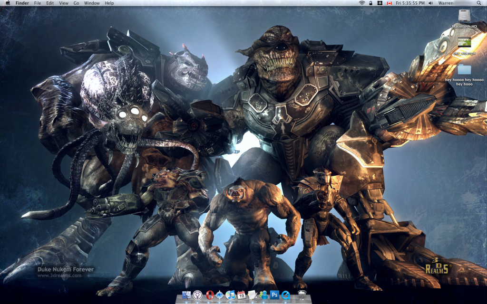Screen dimensions: 487x304
Task: Launch the paper-and-pen text editor Dock icon
Action: tap(252, 295)
